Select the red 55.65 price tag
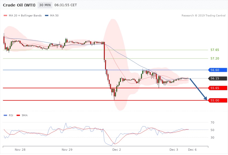Viewport: 228px width, 155px height. pos(218,88)
